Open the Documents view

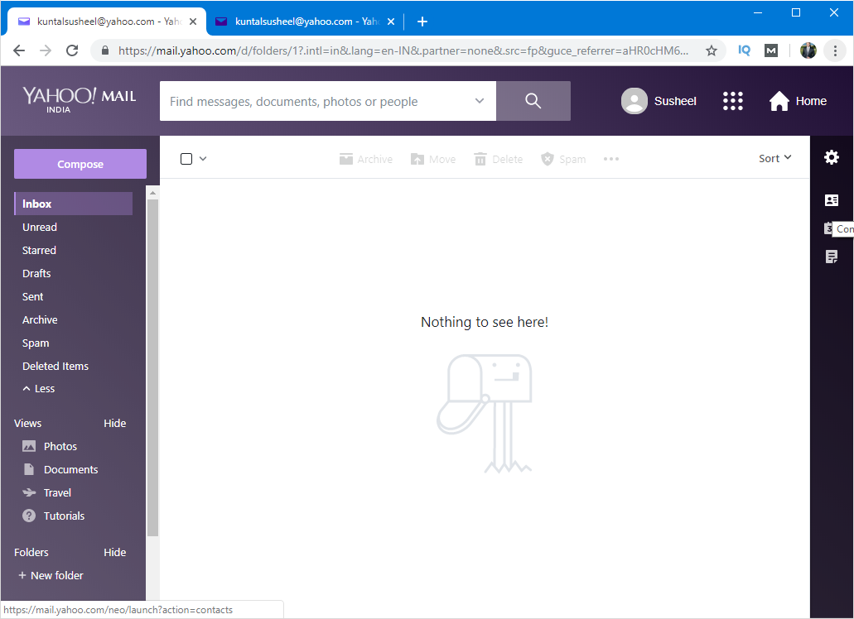pos(60,469)
